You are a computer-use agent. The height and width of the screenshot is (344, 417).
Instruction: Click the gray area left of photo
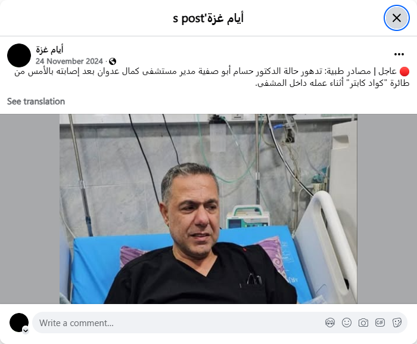(x=30, y=209)
